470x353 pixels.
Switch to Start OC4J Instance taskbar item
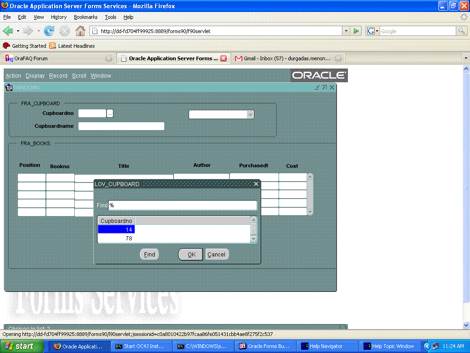click(x=141, y=346)
